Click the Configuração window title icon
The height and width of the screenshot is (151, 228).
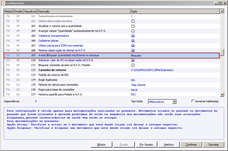[x=3, y=3]
